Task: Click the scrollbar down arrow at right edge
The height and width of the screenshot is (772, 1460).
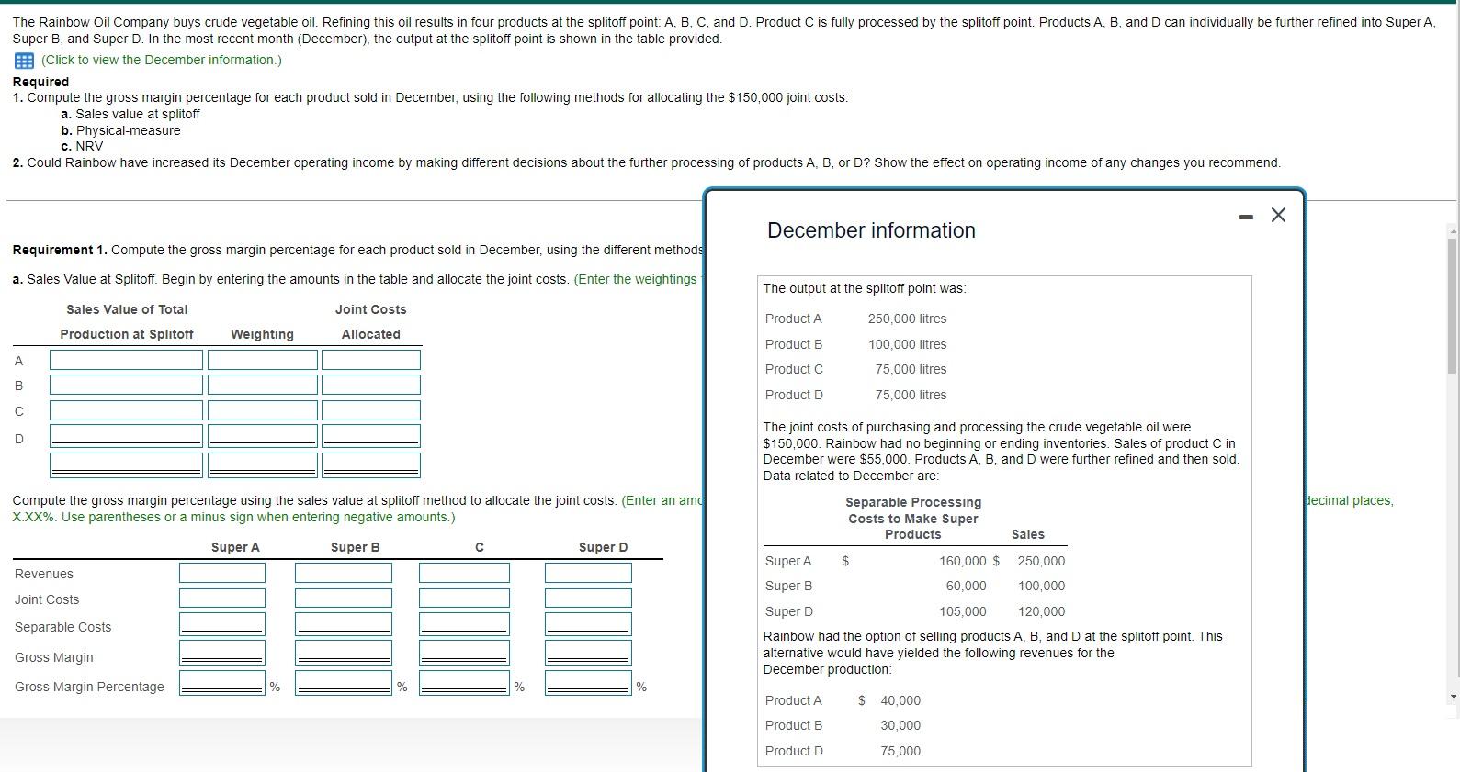Action: [1452, 697]
